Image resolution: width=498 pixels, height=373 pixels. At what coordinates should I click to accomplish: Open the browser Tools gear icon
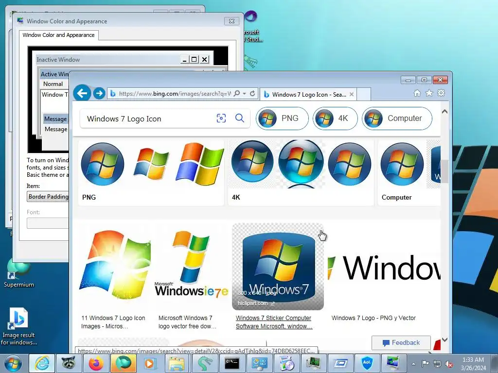[x=441, y=93]
